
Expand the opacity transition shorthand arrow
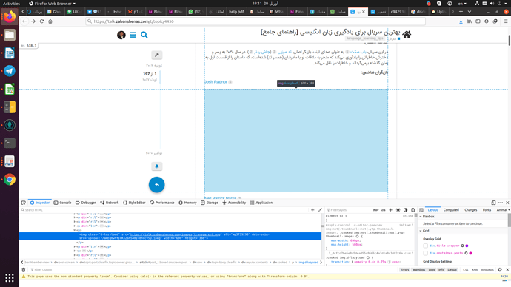[x=353, y=262]
